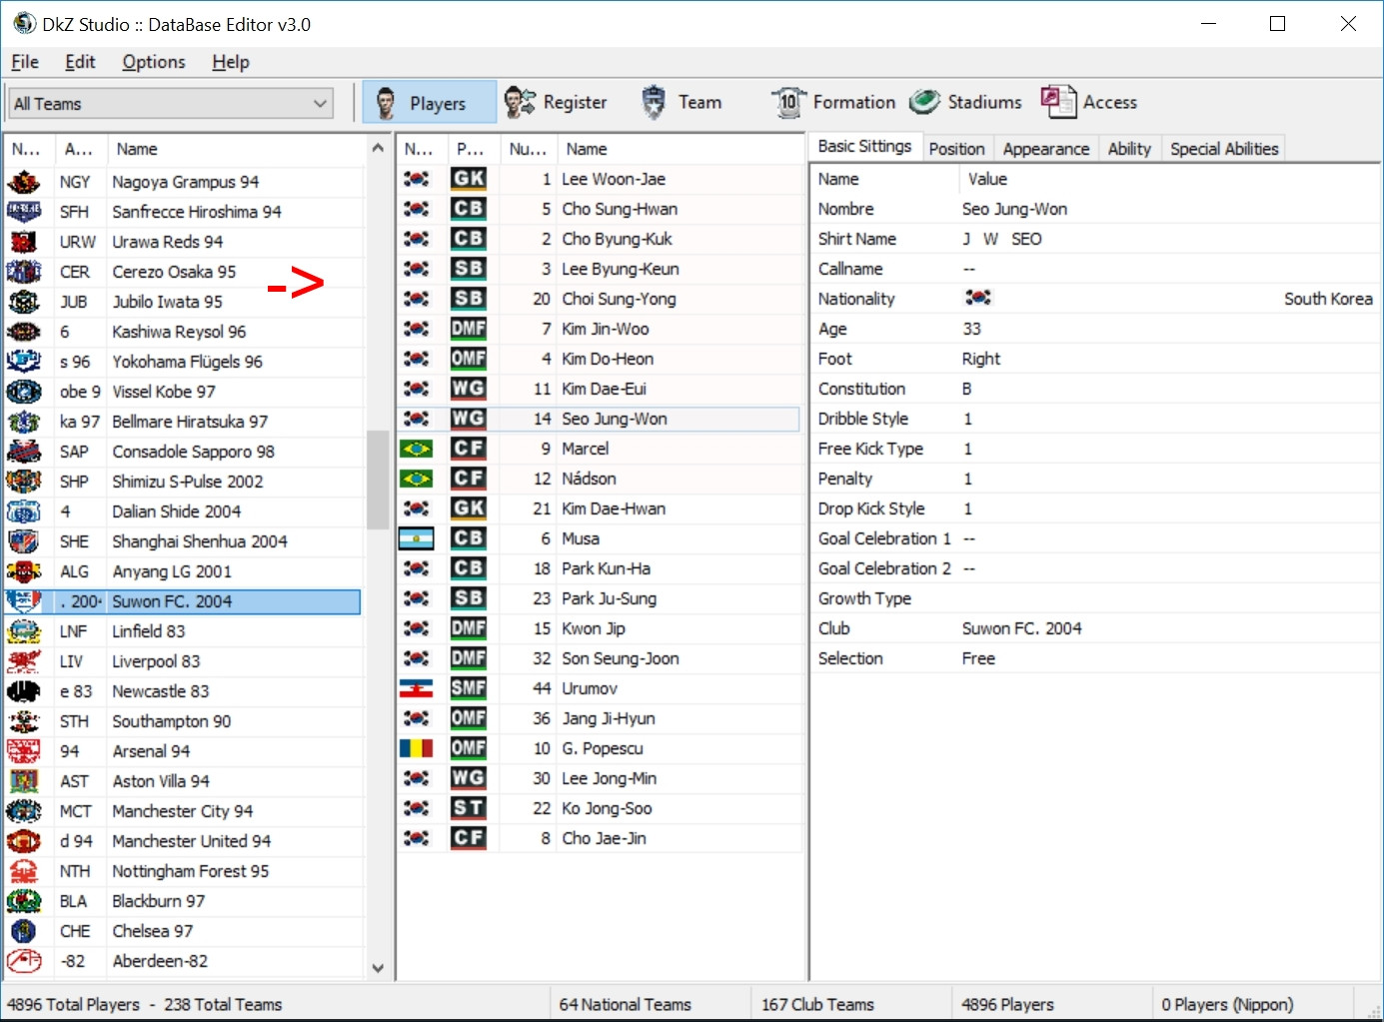Screen dimensions: 1384x1022
Task: Open the Options menu
Action: coord(154,62)
